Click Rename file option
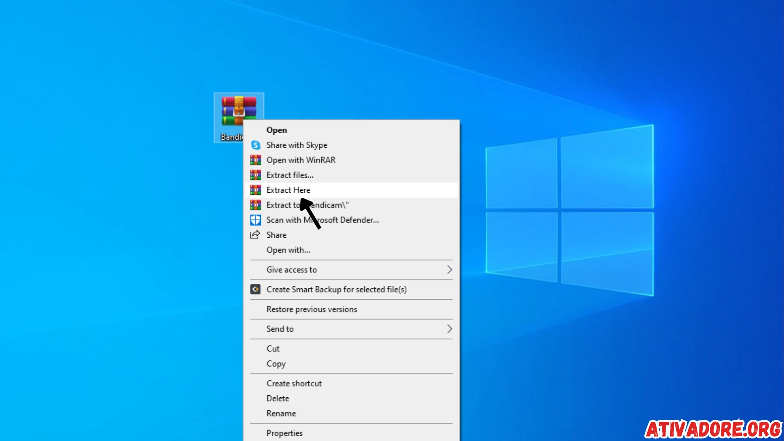 282,414
